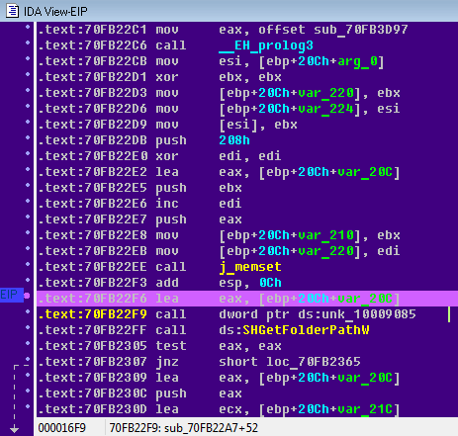Click status text sub_70FB22A7+52

click(x=211, y=428)
